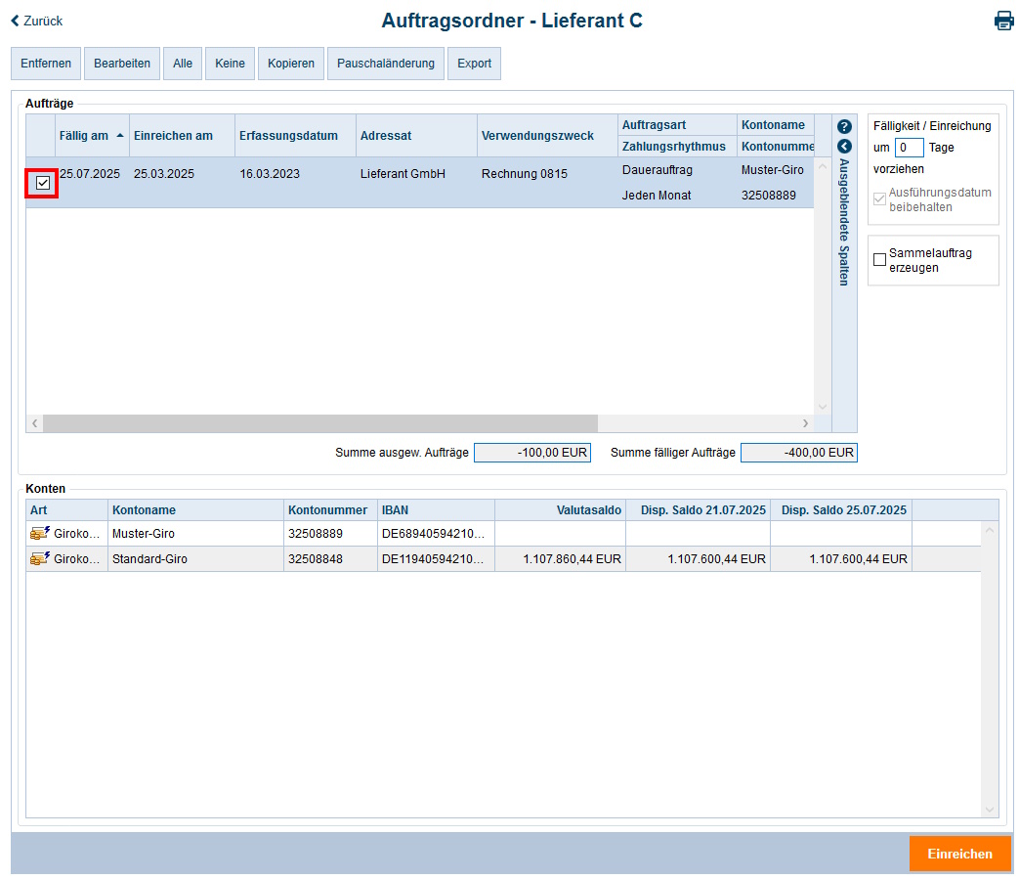1019x879 pixels.
Task: Click the Export button
Action: point(474,64)
